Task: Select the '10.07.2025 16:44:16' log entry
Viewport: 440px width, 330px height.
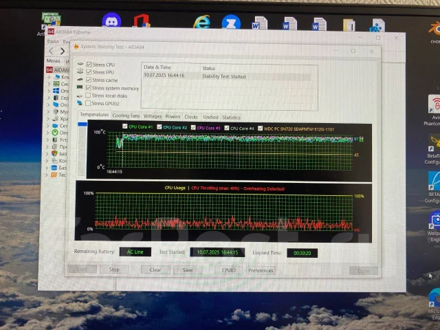Action: (227, 76)
